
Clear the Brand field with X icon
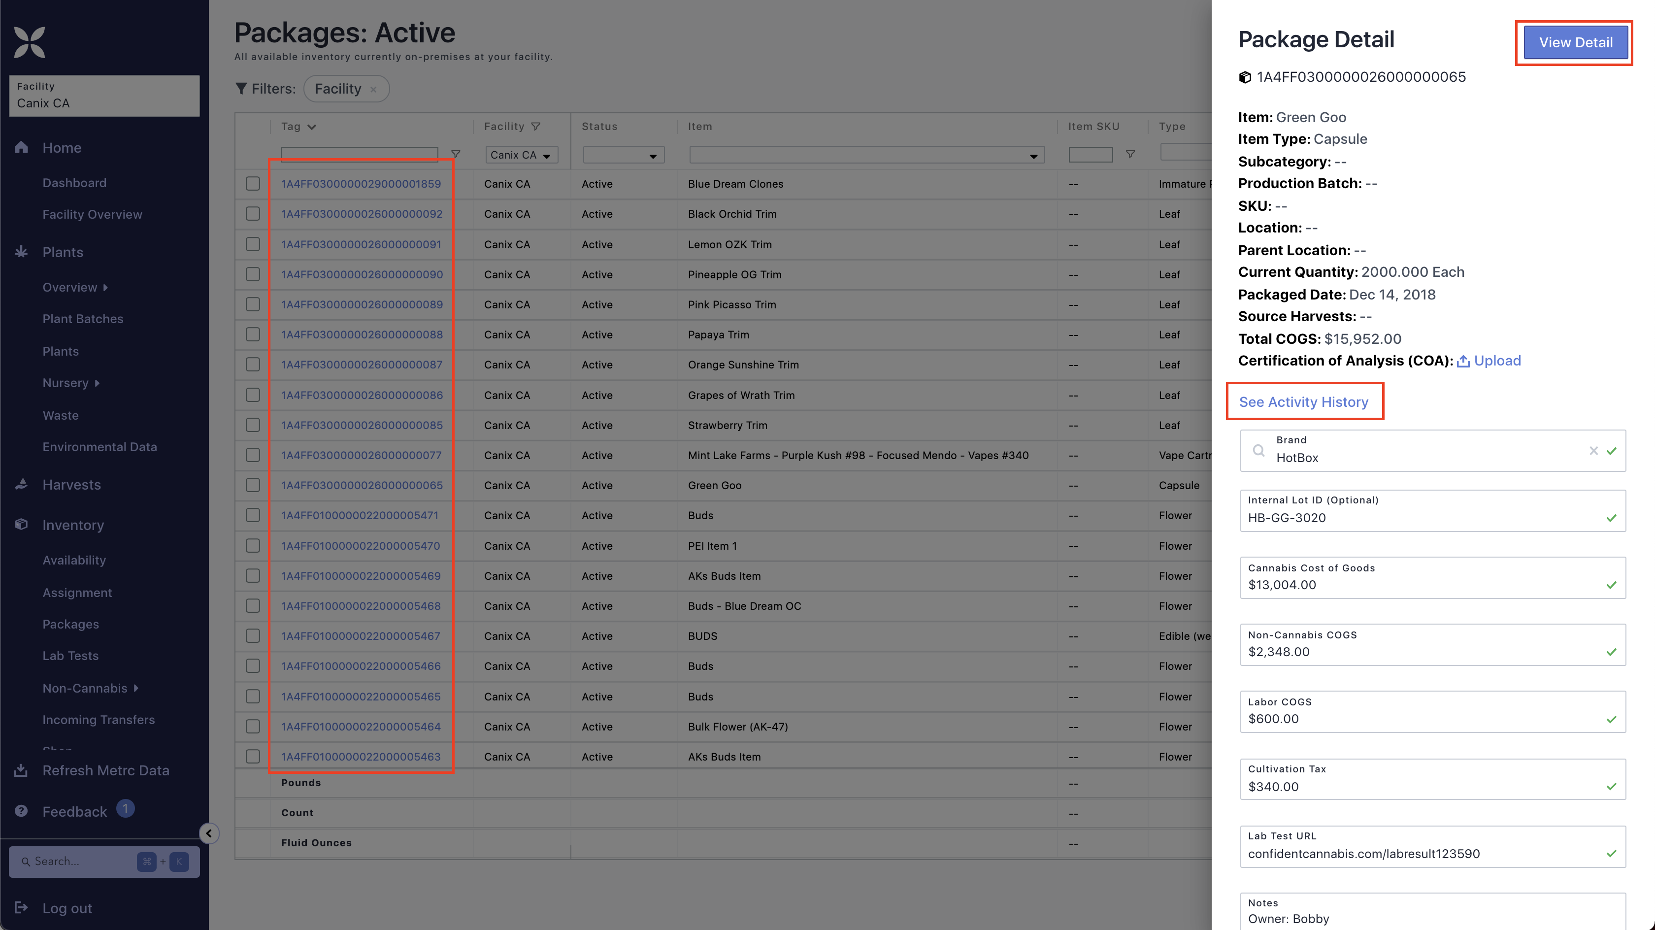pyautogui.click(x=1593, y=451)
